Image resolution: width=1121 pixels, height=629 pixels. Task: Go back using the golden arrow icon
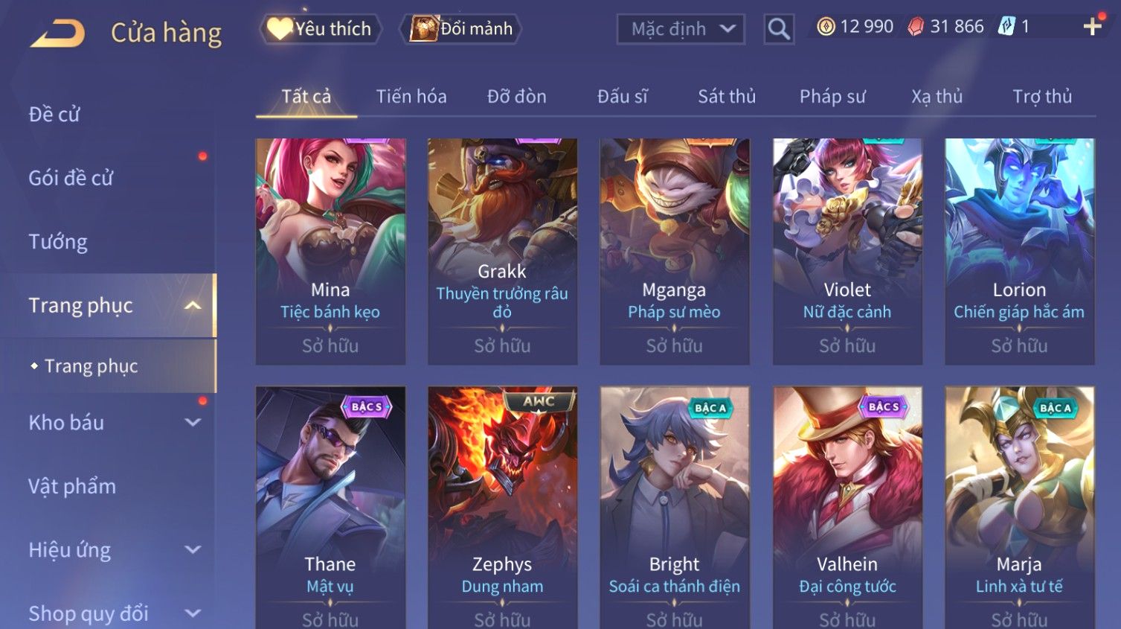click(57, 33)
